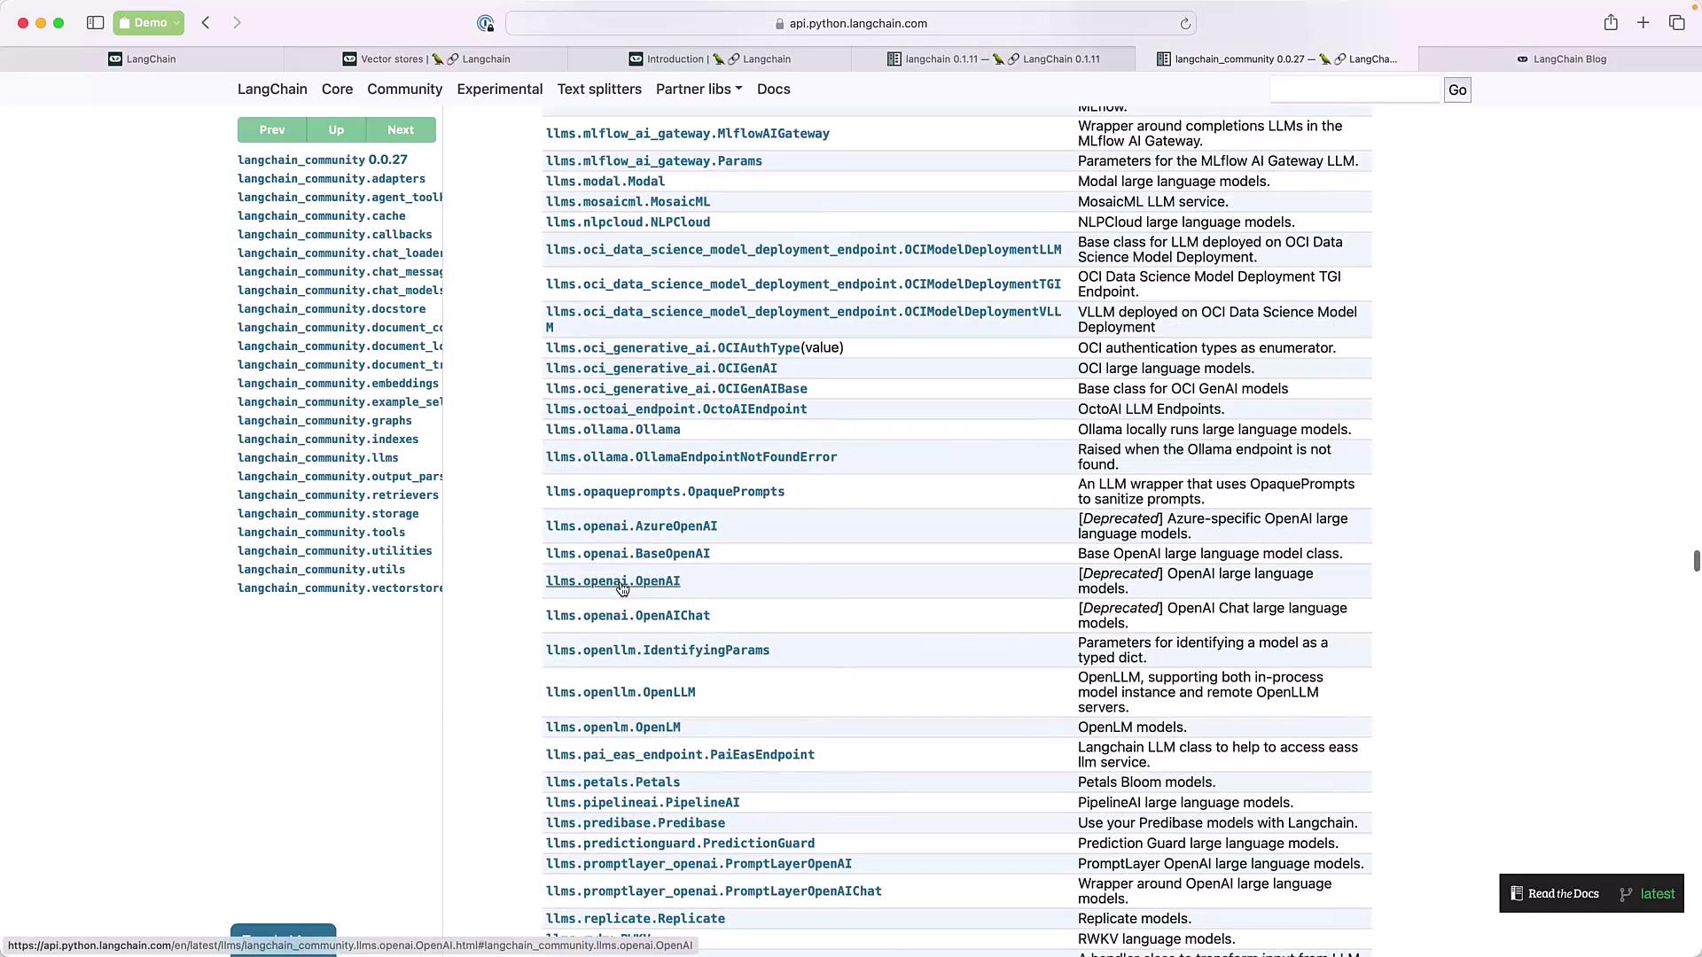The height and width of the screenshot is (957, 1702).
Task: Reload the page with the refresh icon
Action: (x=1185, y=24)
